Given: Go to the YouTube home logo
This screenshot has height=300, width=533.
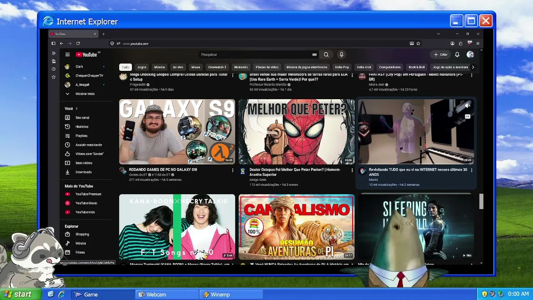Looking at the screenshot, I should tap(87, 55).
